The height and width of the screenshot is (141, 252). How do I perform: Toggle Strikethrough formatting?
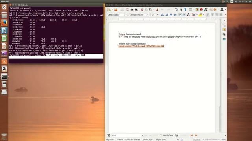(x=175, y=15)
